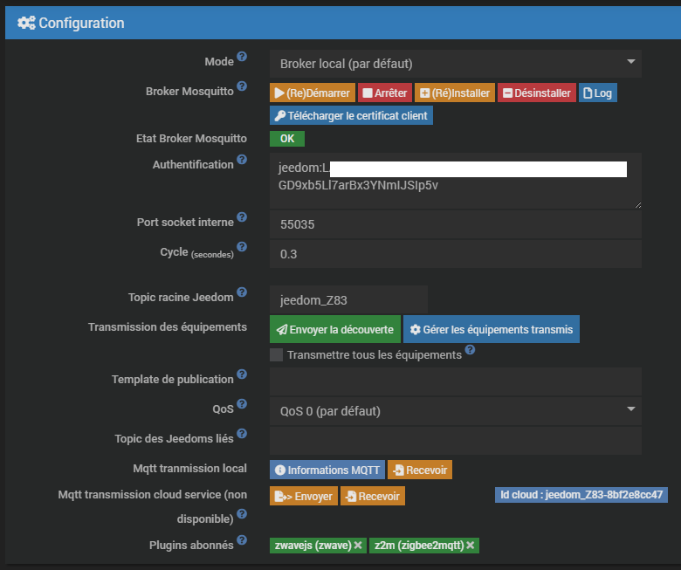Open the Mosquitto Log
The width and height of the screenshot is (681, 570).
(598, 93)
